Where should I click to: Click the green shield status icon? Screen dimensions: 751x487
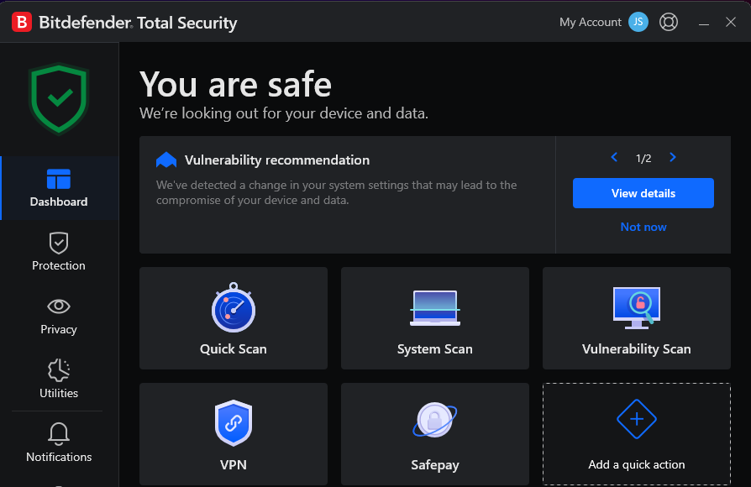point(59,98)
